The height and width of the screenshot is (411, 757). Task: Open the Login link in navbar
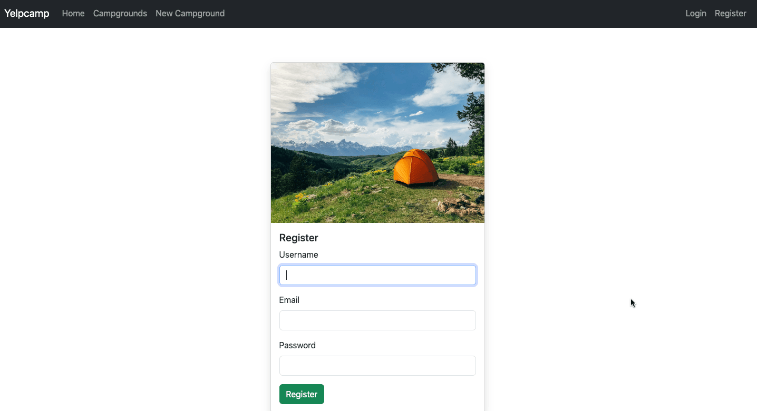point(695,14)
